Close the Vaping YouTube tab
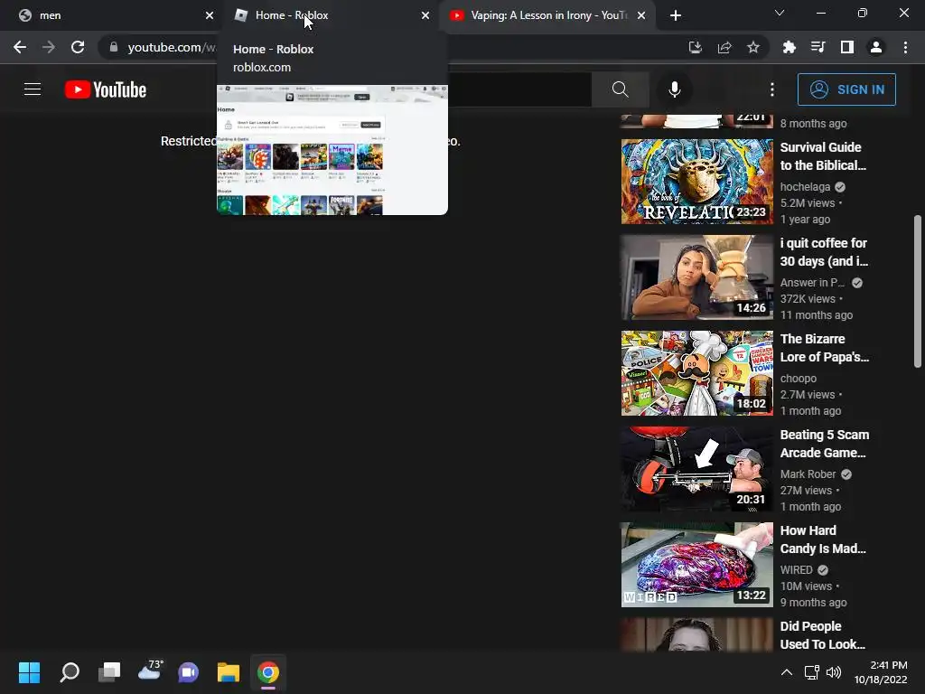 641,15
